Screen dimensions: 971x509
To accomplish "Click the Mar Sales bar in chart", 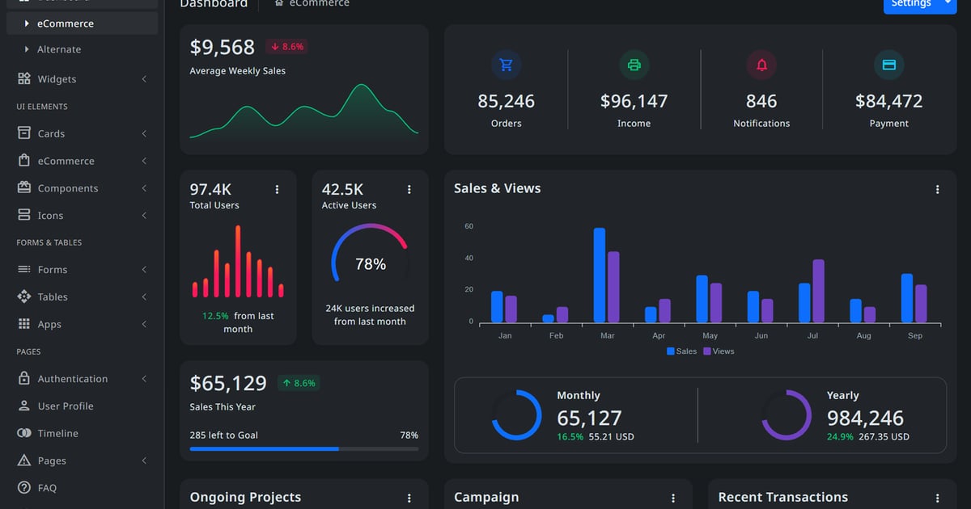I will [x=600, y=276].
